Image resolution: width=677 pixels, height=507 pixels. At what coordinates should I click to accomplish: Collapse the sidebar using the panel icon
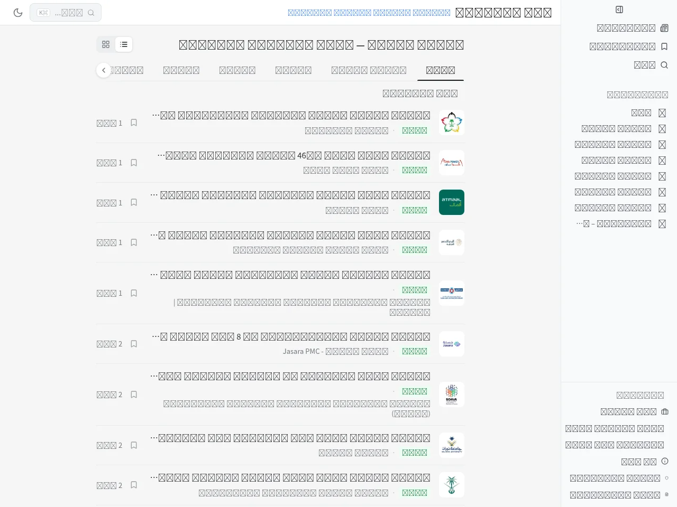[619, 10]
